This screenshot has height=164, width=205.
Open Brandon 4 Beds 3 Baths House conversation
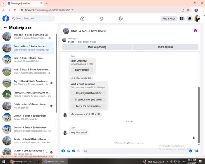click(x=28, y=37)
